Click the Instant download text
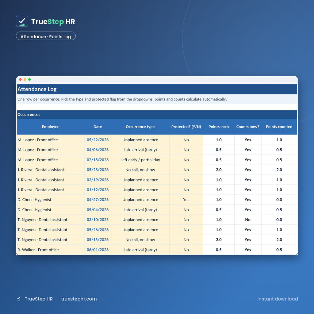Screen dimensions: 314x314 [277, 299]
